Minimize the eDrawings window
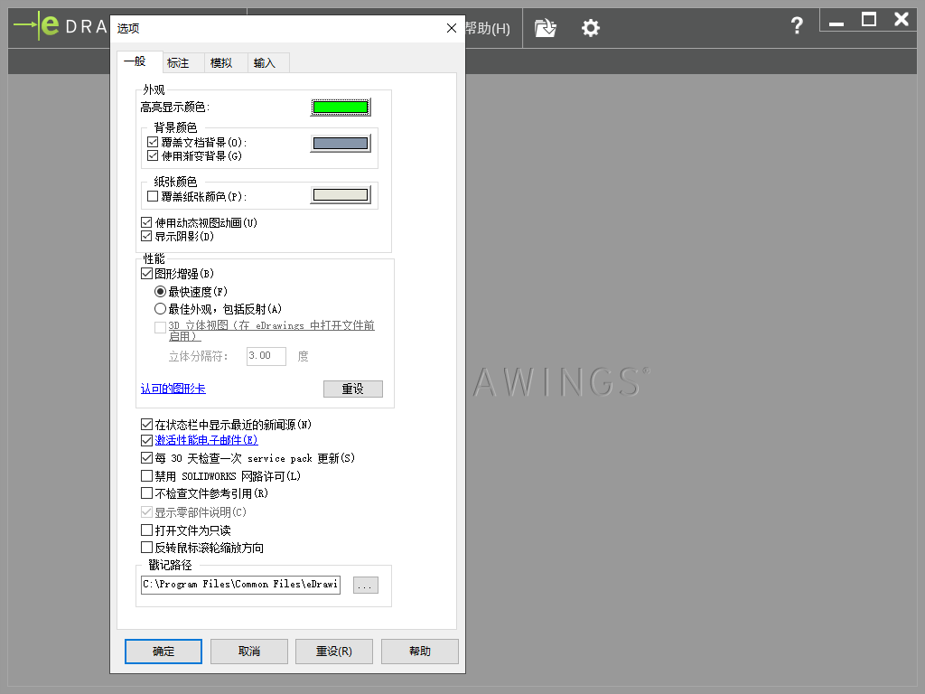The height and width of the screenshot is (694, 925). [x=836, y=23]
